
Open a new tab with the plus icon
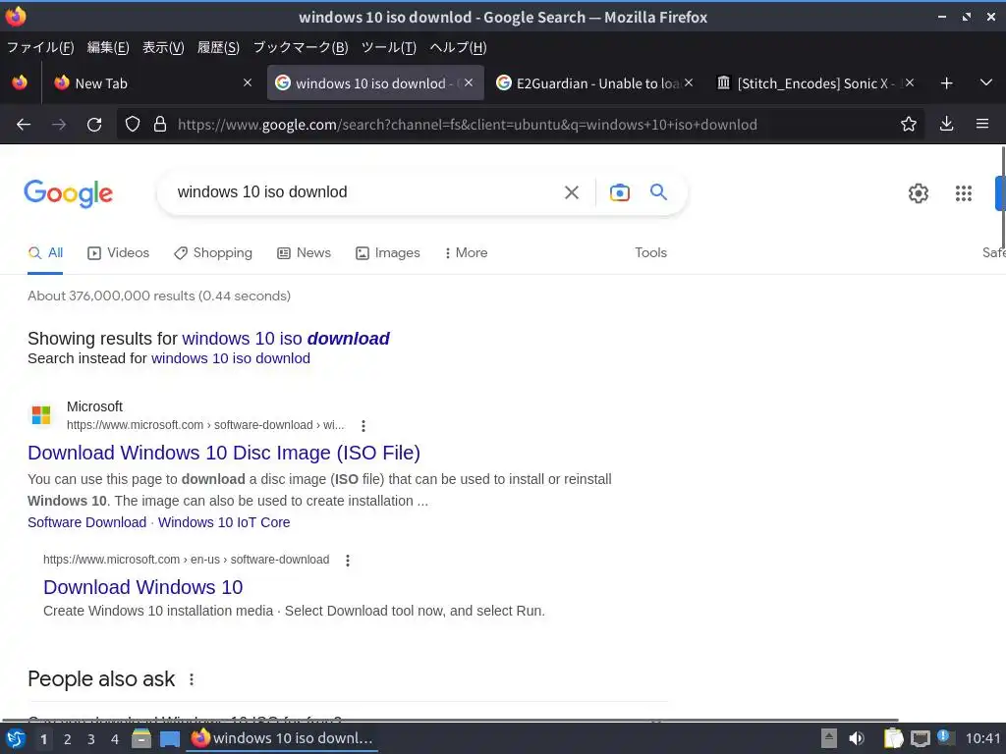[946, 83]
